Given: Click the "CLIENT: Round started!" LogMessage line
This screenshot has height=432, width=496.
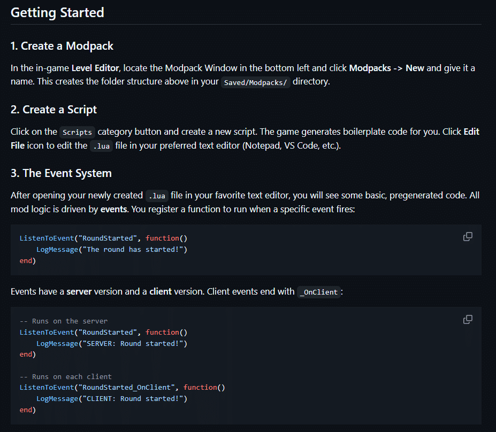Looking at the screenshot, I should 112,398.
